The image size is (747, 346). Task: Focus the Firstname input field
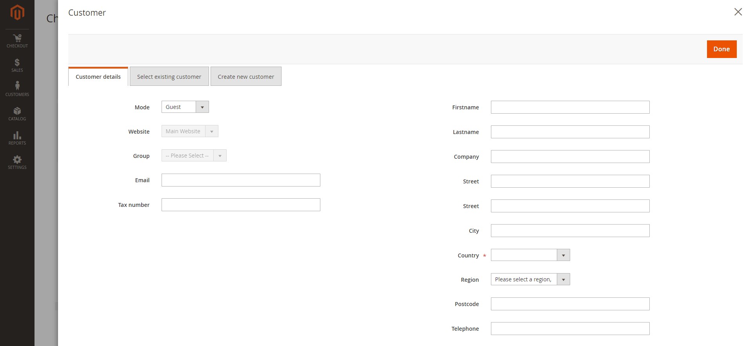pos(570,107)
